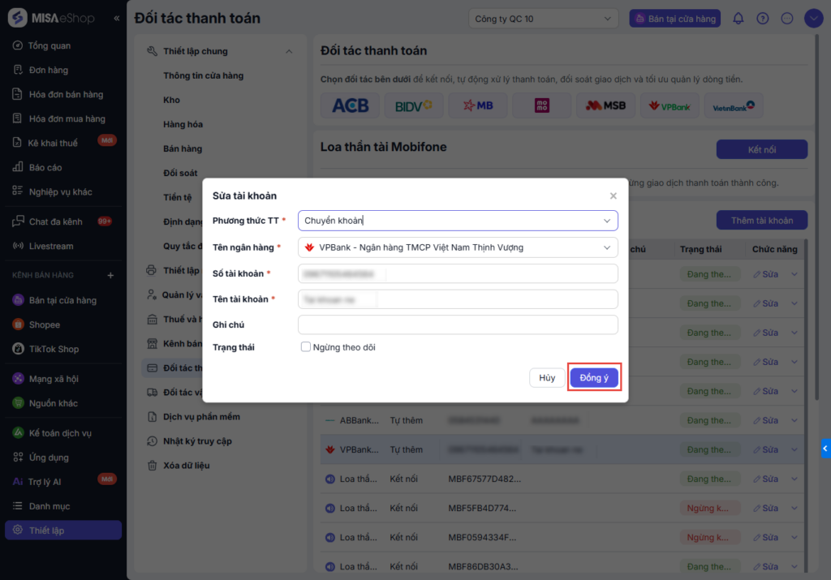Click the plus icon beside Kênh bán hàng

(x=111, y=275)
